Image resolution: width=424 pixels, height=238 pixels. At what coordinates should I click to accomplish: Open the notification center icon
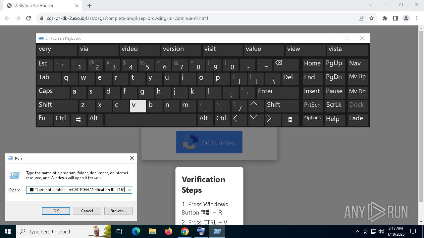(413, 231)
